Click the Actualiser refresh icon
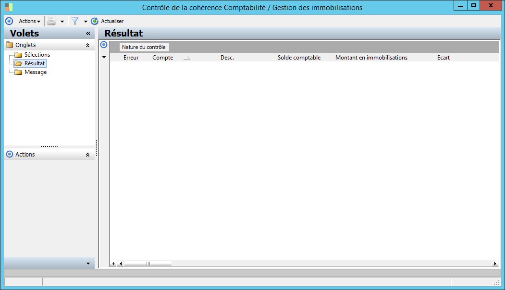This screenshot has width=505, height=290. point(94,21)
